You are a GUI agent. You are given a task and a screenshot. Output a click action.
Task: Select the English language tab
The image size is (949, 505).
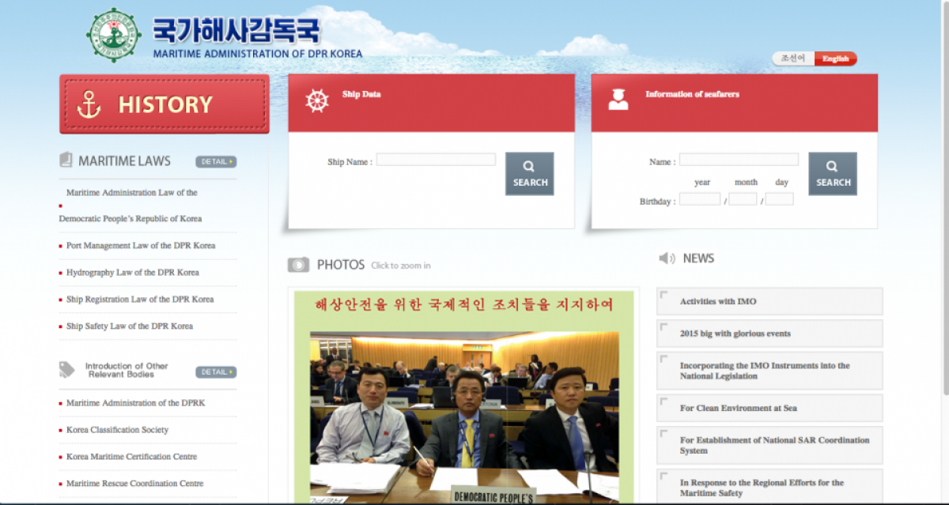click(835, 58)
